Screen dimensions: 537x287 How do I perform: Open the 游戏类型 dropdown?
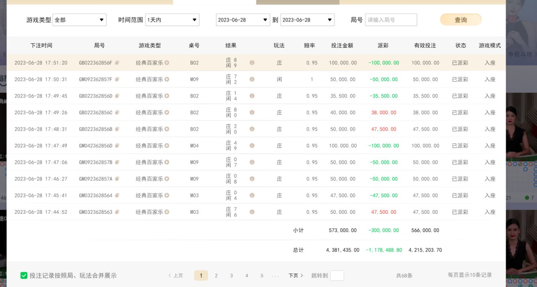pyautogui.click(x=79, y=19)
